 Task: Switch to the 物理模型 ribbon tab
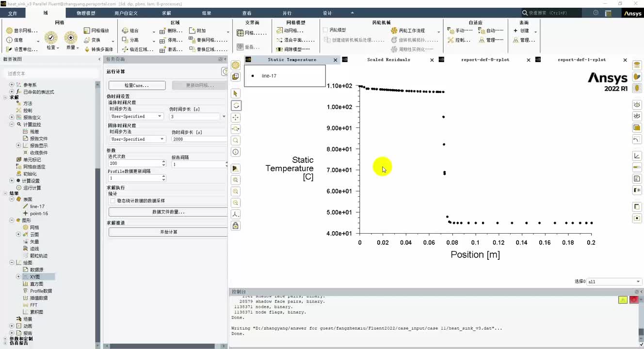[x=86, y=14]
